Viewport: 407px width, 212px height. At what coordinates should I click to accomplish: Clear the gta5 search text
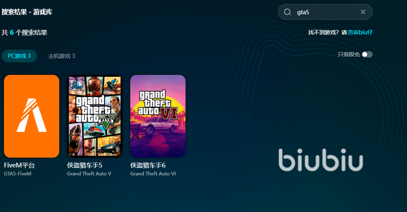click(363, 12)
